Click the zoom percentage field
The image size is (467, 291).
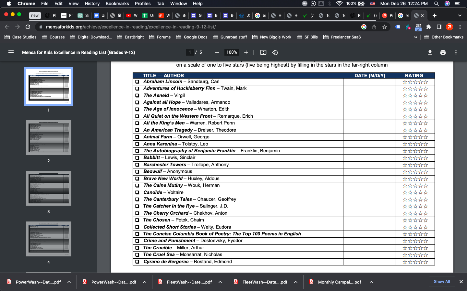232,52
